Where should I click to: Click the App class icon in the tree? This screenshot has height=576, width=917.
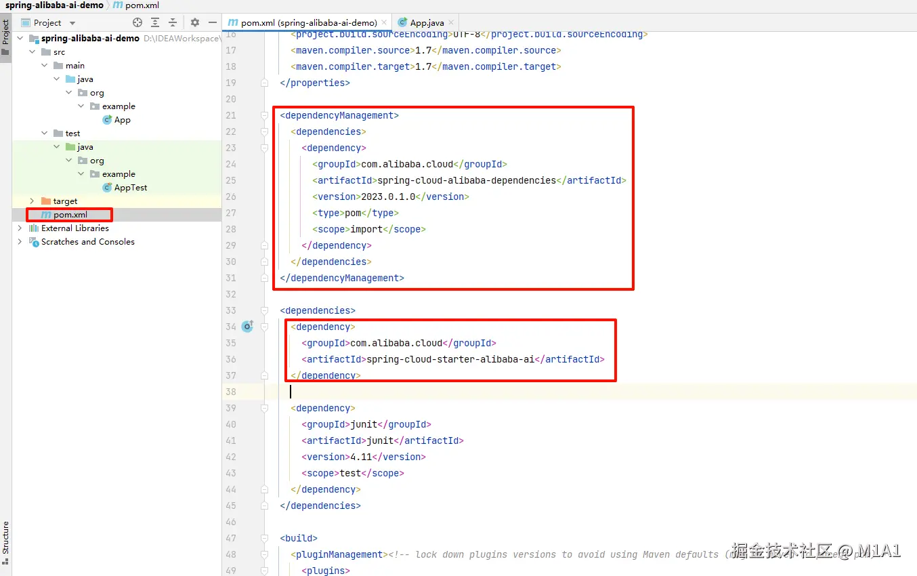click(107, 120)
